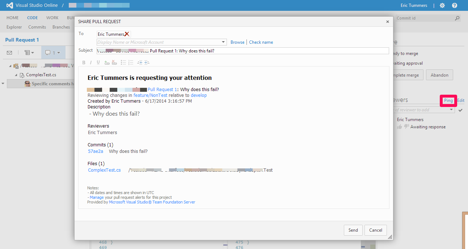Open the 57ae2a commit link
468x249 pixels.
[96, 151]
